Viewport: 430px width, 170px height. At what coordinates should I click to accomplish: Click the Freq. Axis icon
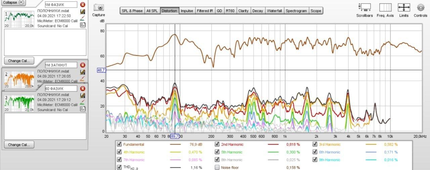tap(385, 7)
